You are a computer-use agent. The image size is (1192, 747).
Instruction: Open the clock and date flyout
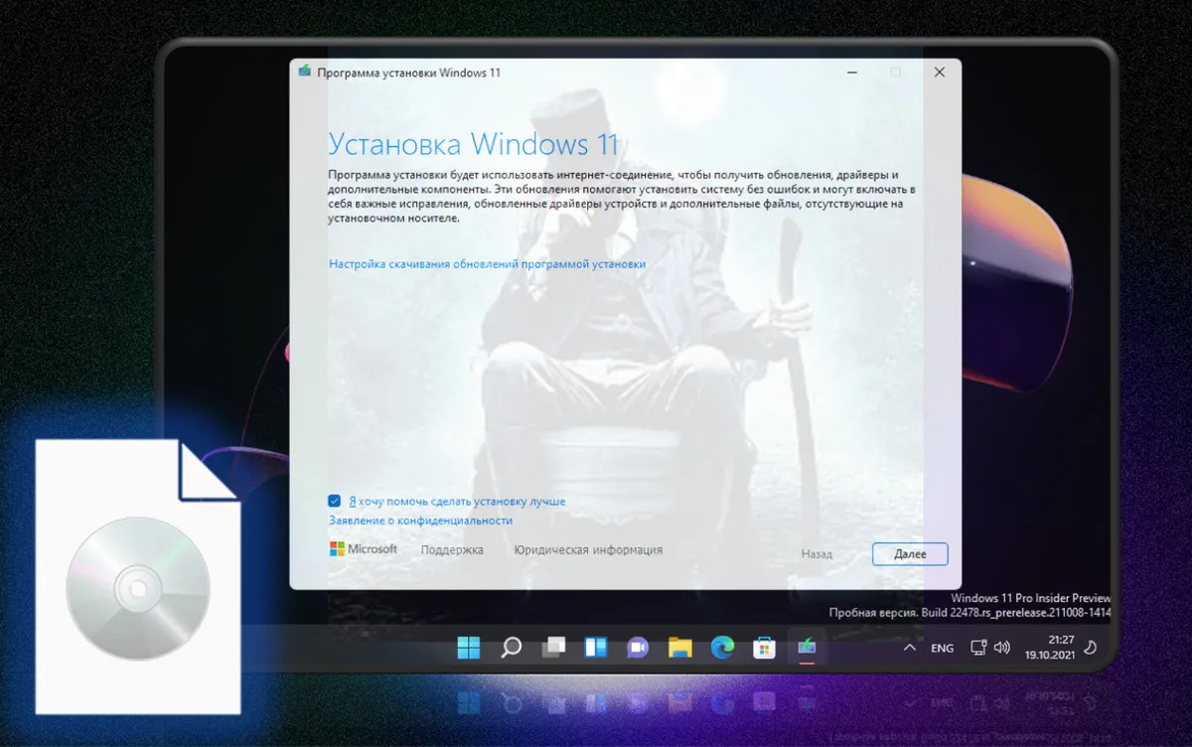pyautogui.click(x=1059, y=648)
